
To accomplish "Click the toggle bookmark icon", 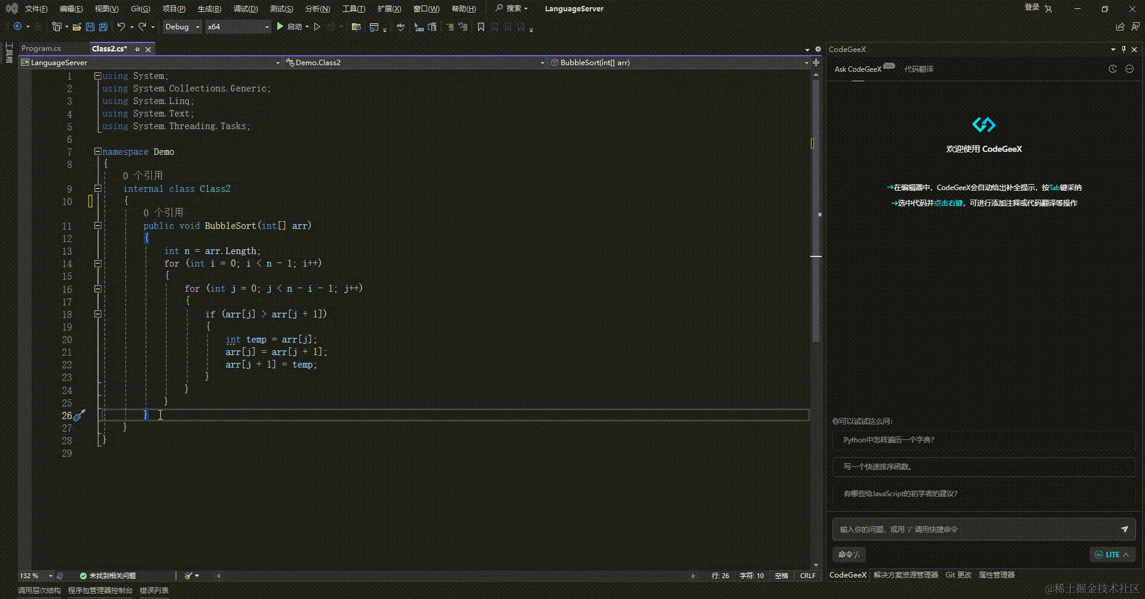I will (480, 26).
